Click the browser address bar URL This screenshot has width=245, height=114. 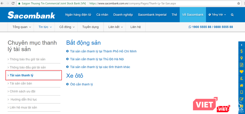[132, 3]
